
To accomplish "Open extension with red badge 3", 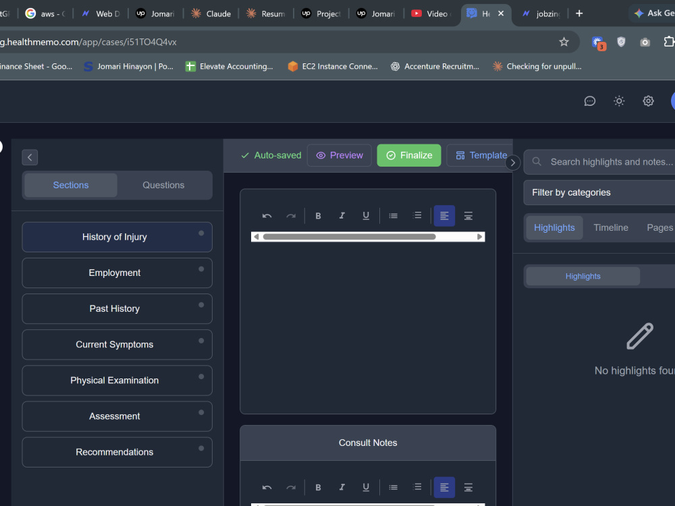I will pos(598,43).
